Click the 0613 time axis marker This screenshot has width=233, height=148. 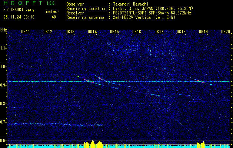tap(70, 32)
